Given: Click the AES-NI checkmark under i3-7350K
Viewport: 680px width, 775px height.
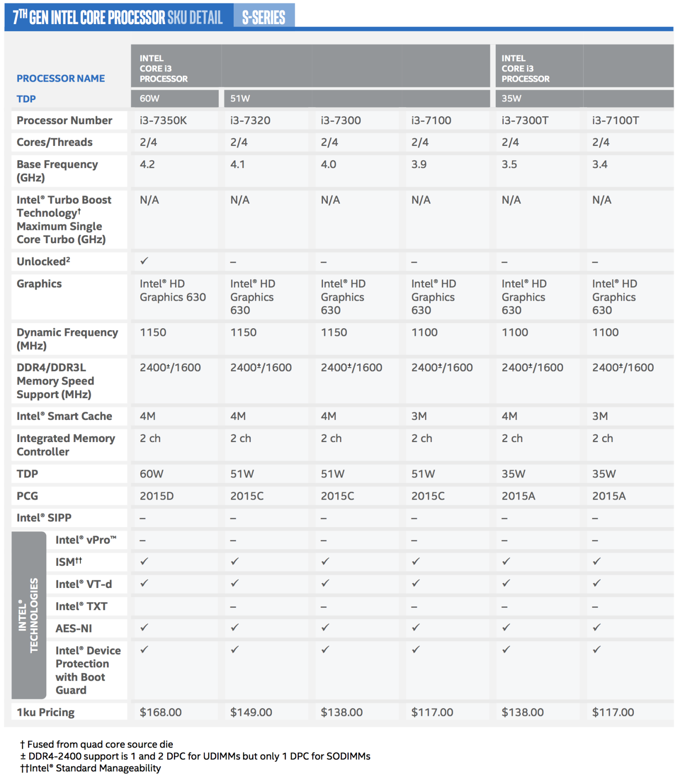Looking at the screenshot, I should coord(144,627).
